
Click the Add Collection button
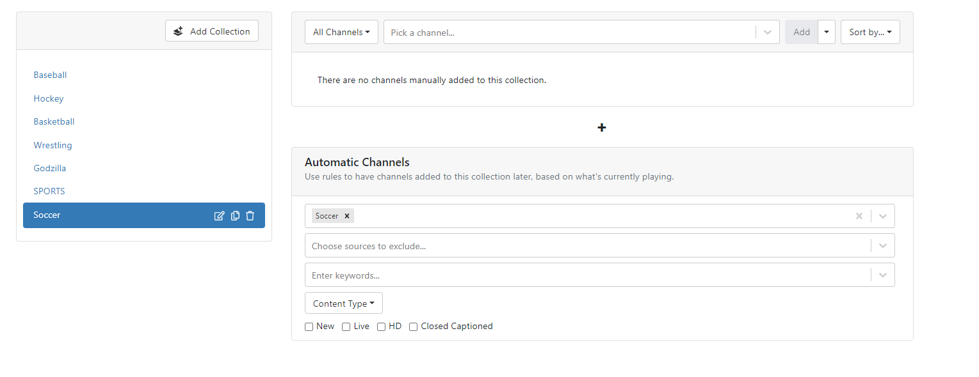(x=212, y=31)
